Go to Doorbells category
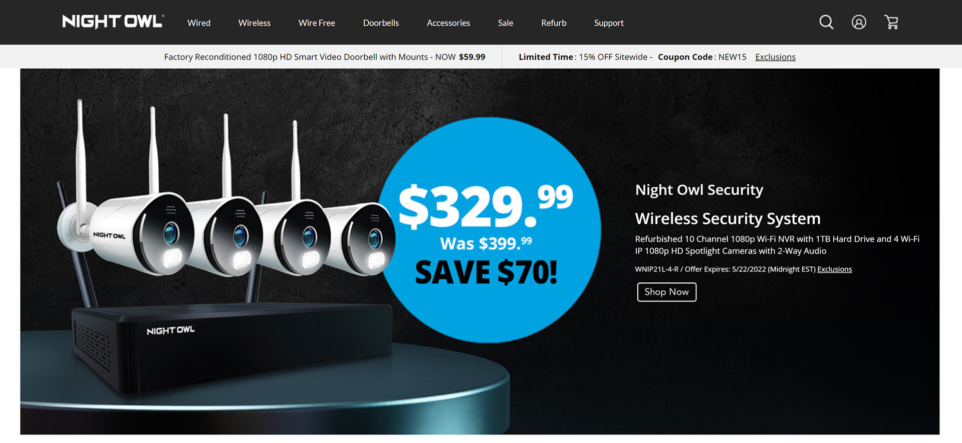Viewport: 962px width, 443px height. coord(381,23)
